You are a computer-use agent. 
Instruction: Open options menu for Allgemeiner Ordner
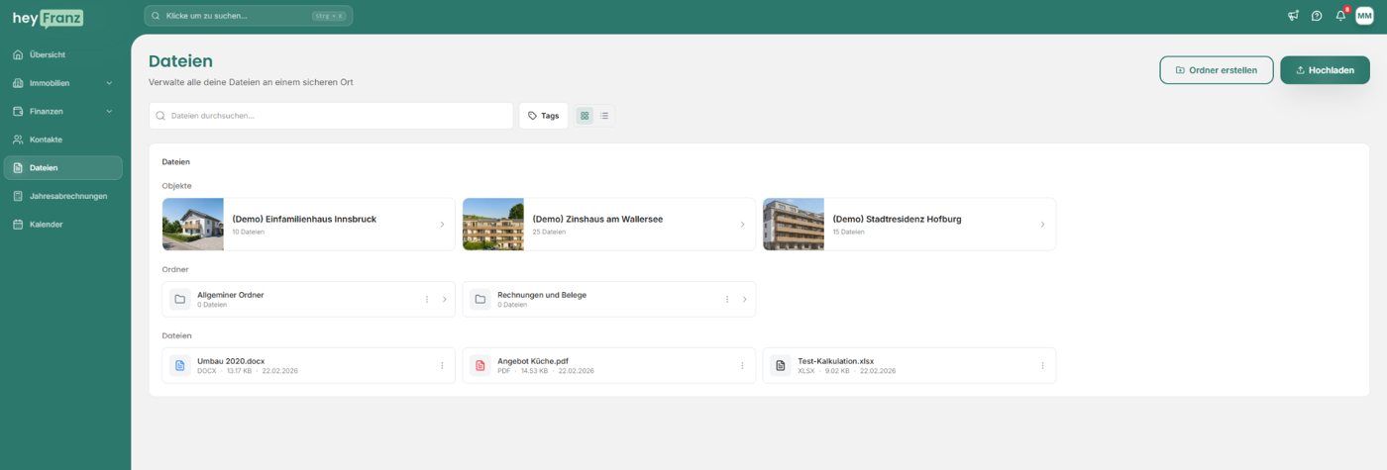(x=427, y=299)
